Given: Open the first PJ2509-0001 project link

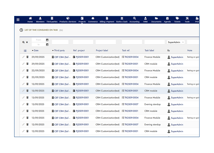Looking at the screenshot, I should (82, 57).
